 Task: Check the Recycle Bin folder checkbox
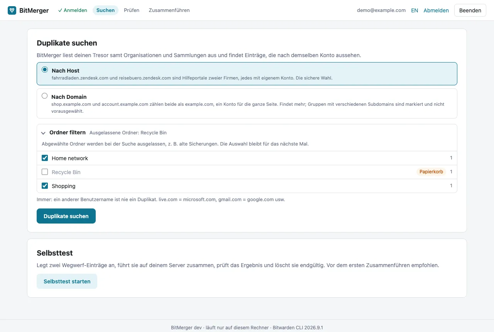coord(45,172)
